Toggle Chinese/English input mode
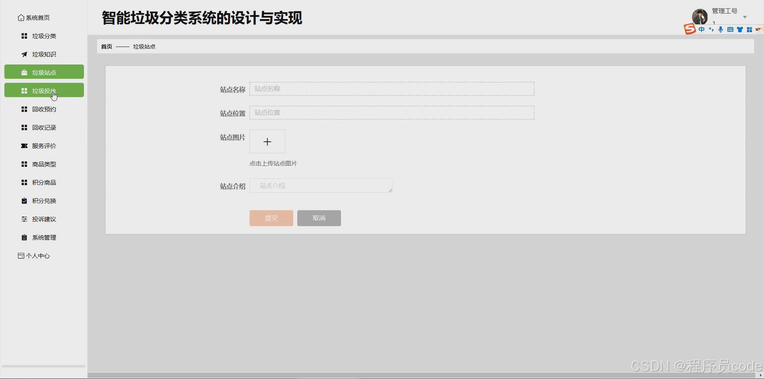This screenshot has height=379, width=764. 702,29
